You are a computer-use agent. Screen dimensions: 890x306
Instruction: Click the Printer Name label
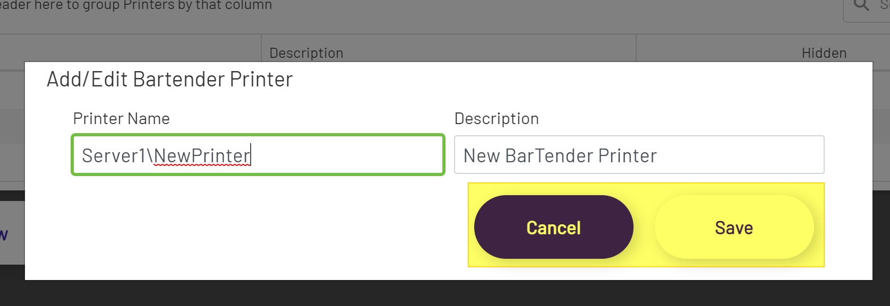pos(121,118)
